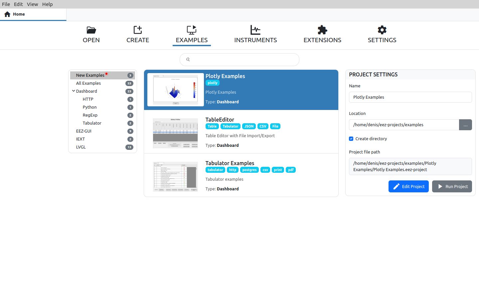Click the pencil icon on Edit Project

(396, 187)
